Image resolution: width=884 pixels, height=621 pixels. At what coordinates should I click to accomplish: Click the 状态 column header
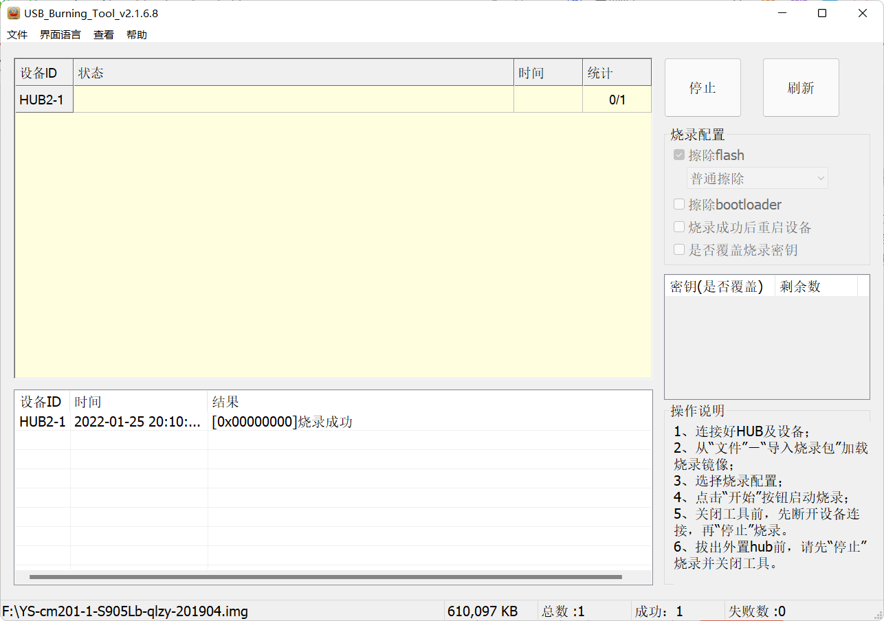tap(91, 72)
